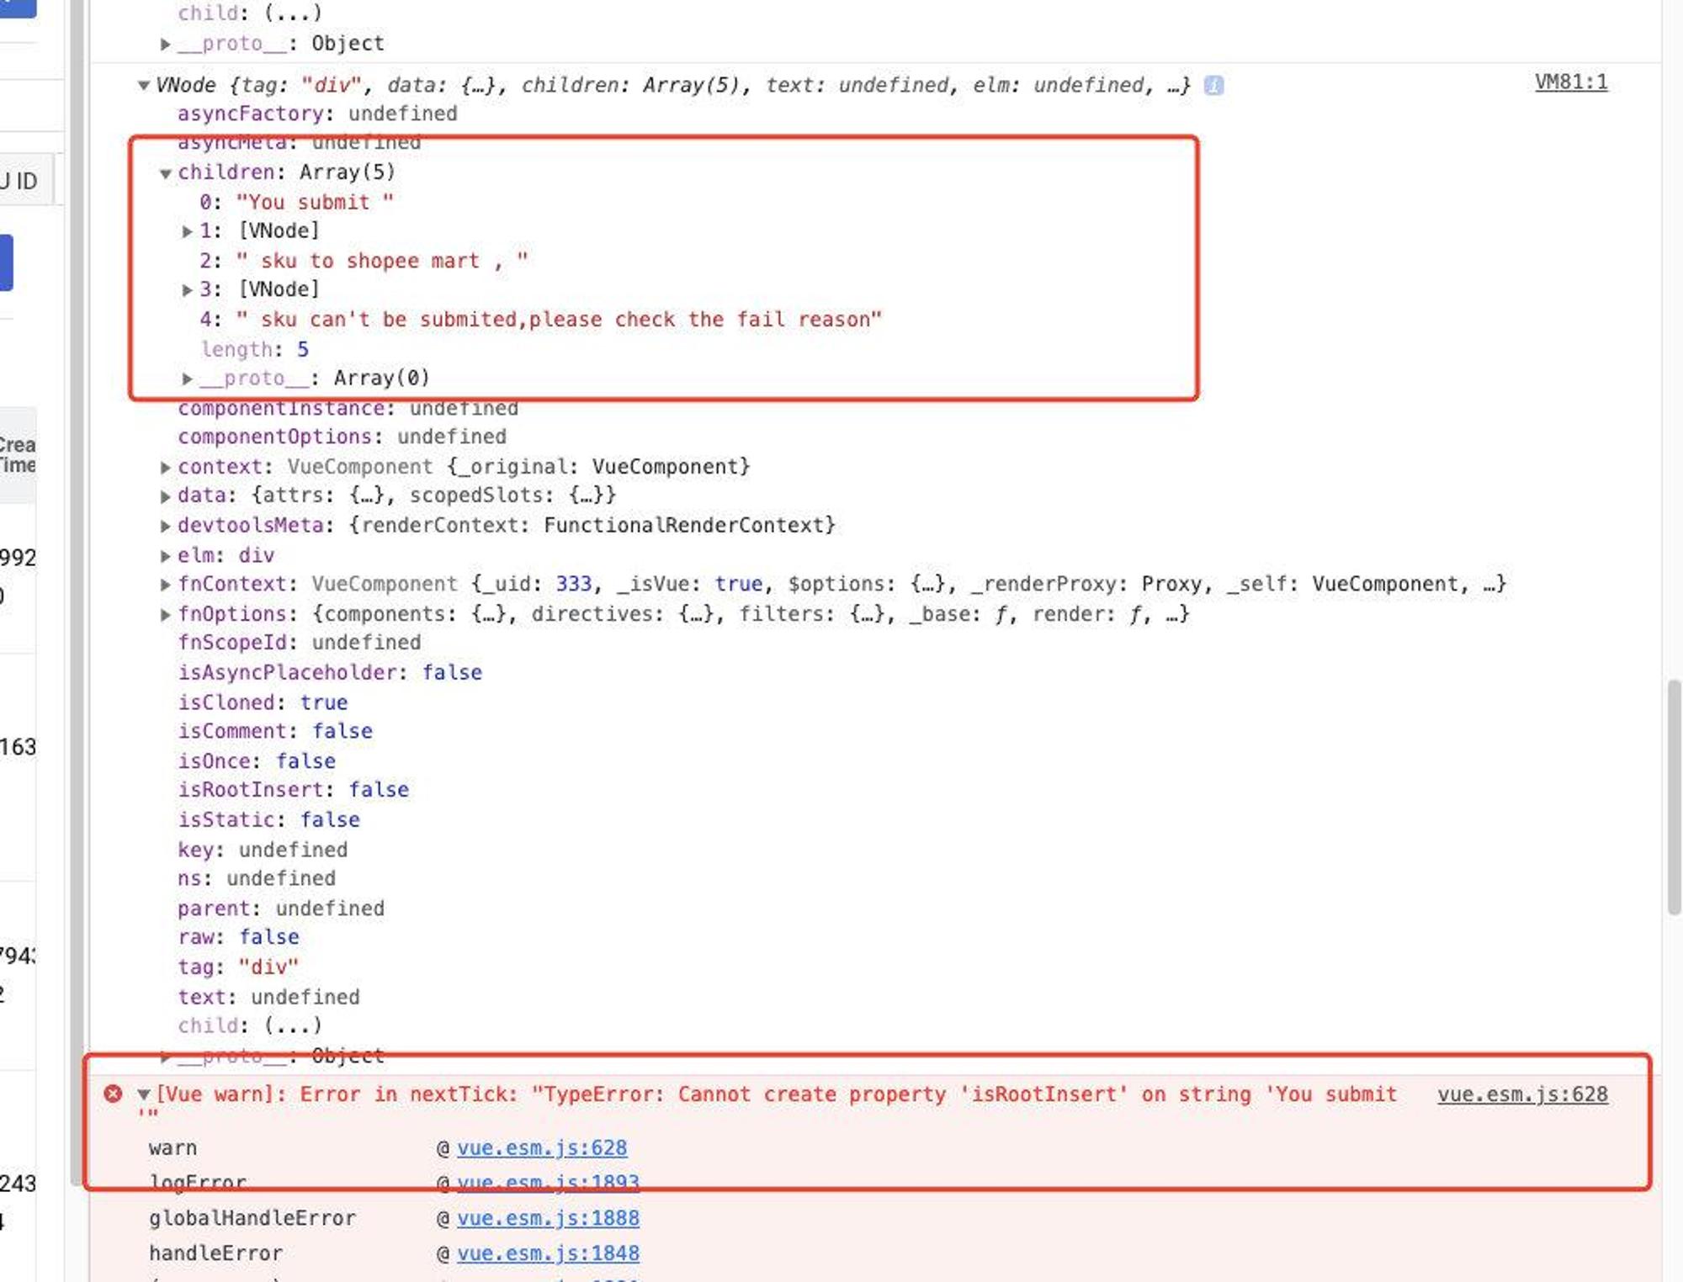Click the child: (...) getter above the first __proto__

click(249, 12)
